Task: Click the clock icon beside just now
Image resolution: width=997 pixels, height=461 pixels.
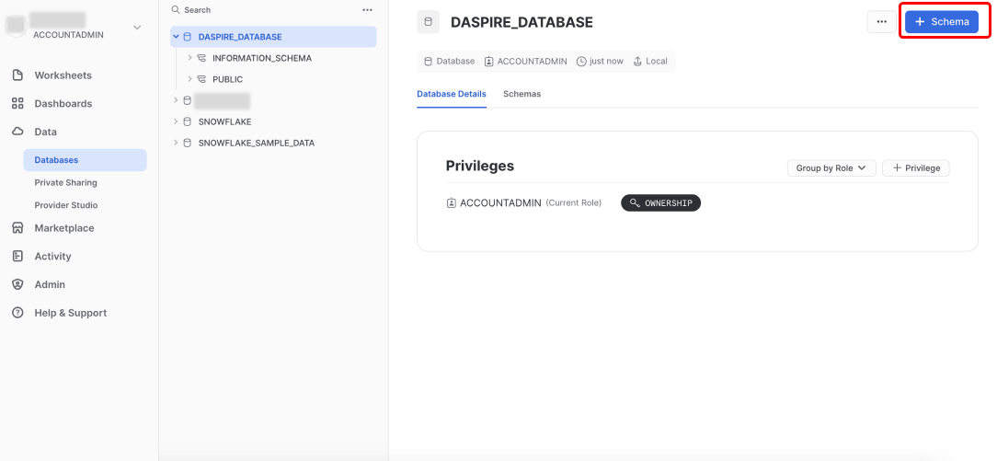Action: [x=581, y=62]
